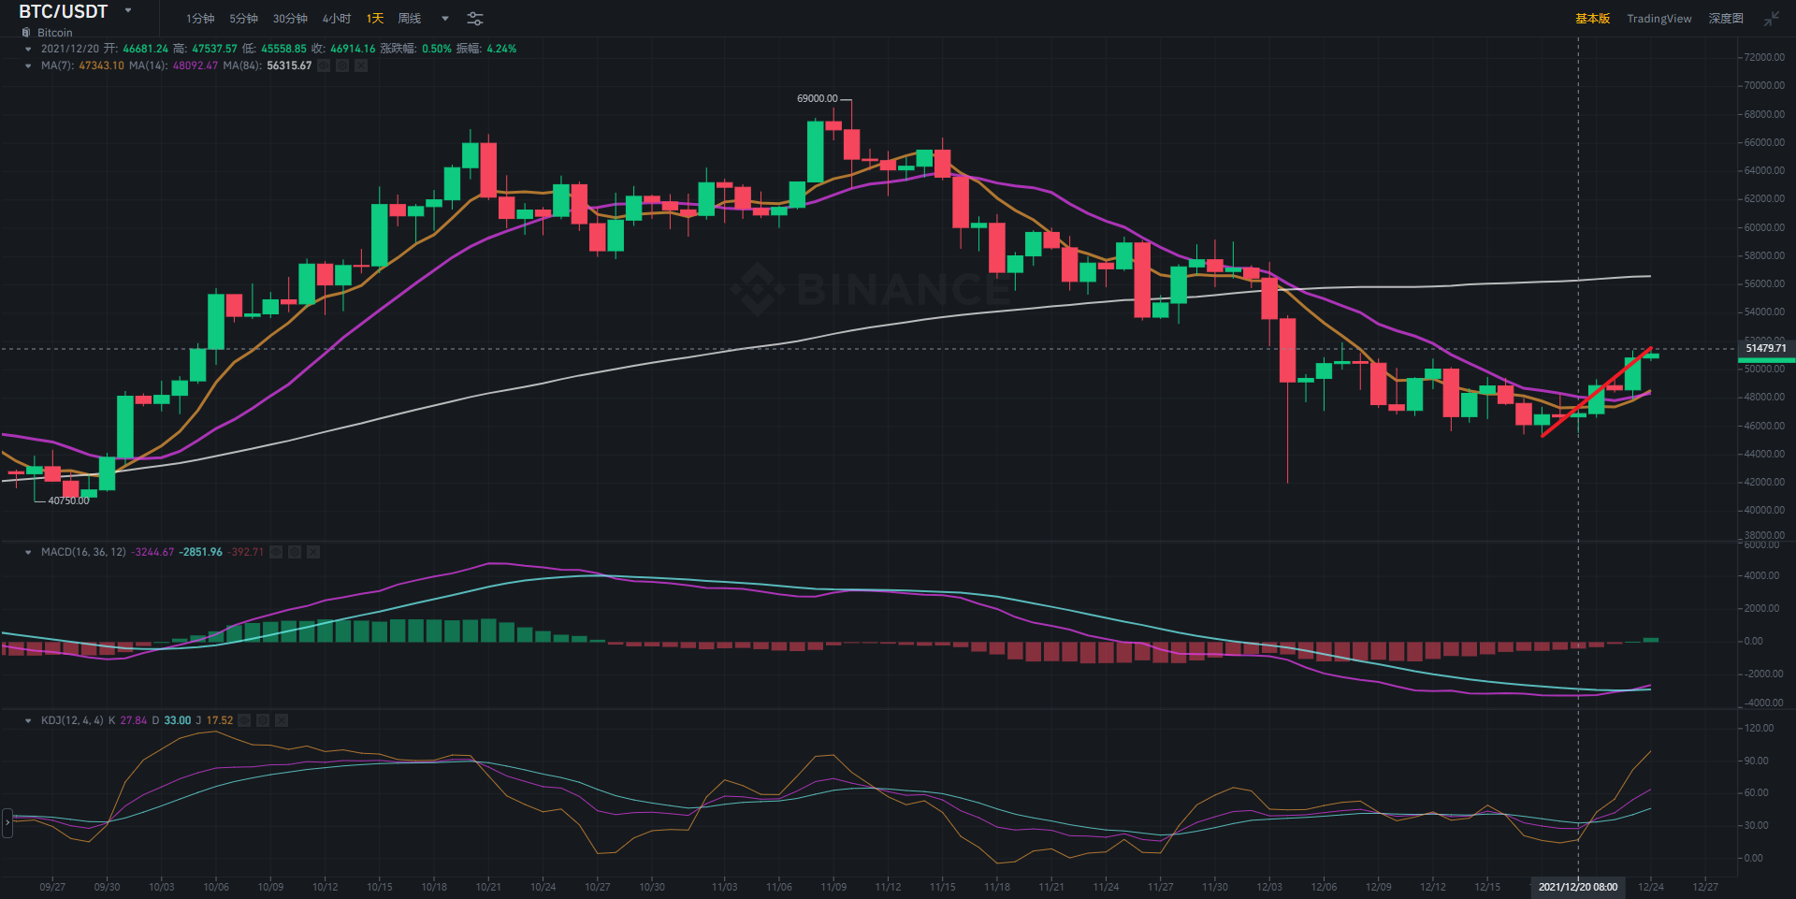Click the Bitcoin info book icon
Viewport: 1796px width, 899px height.
pyautogui.click(x=26, y=33)
